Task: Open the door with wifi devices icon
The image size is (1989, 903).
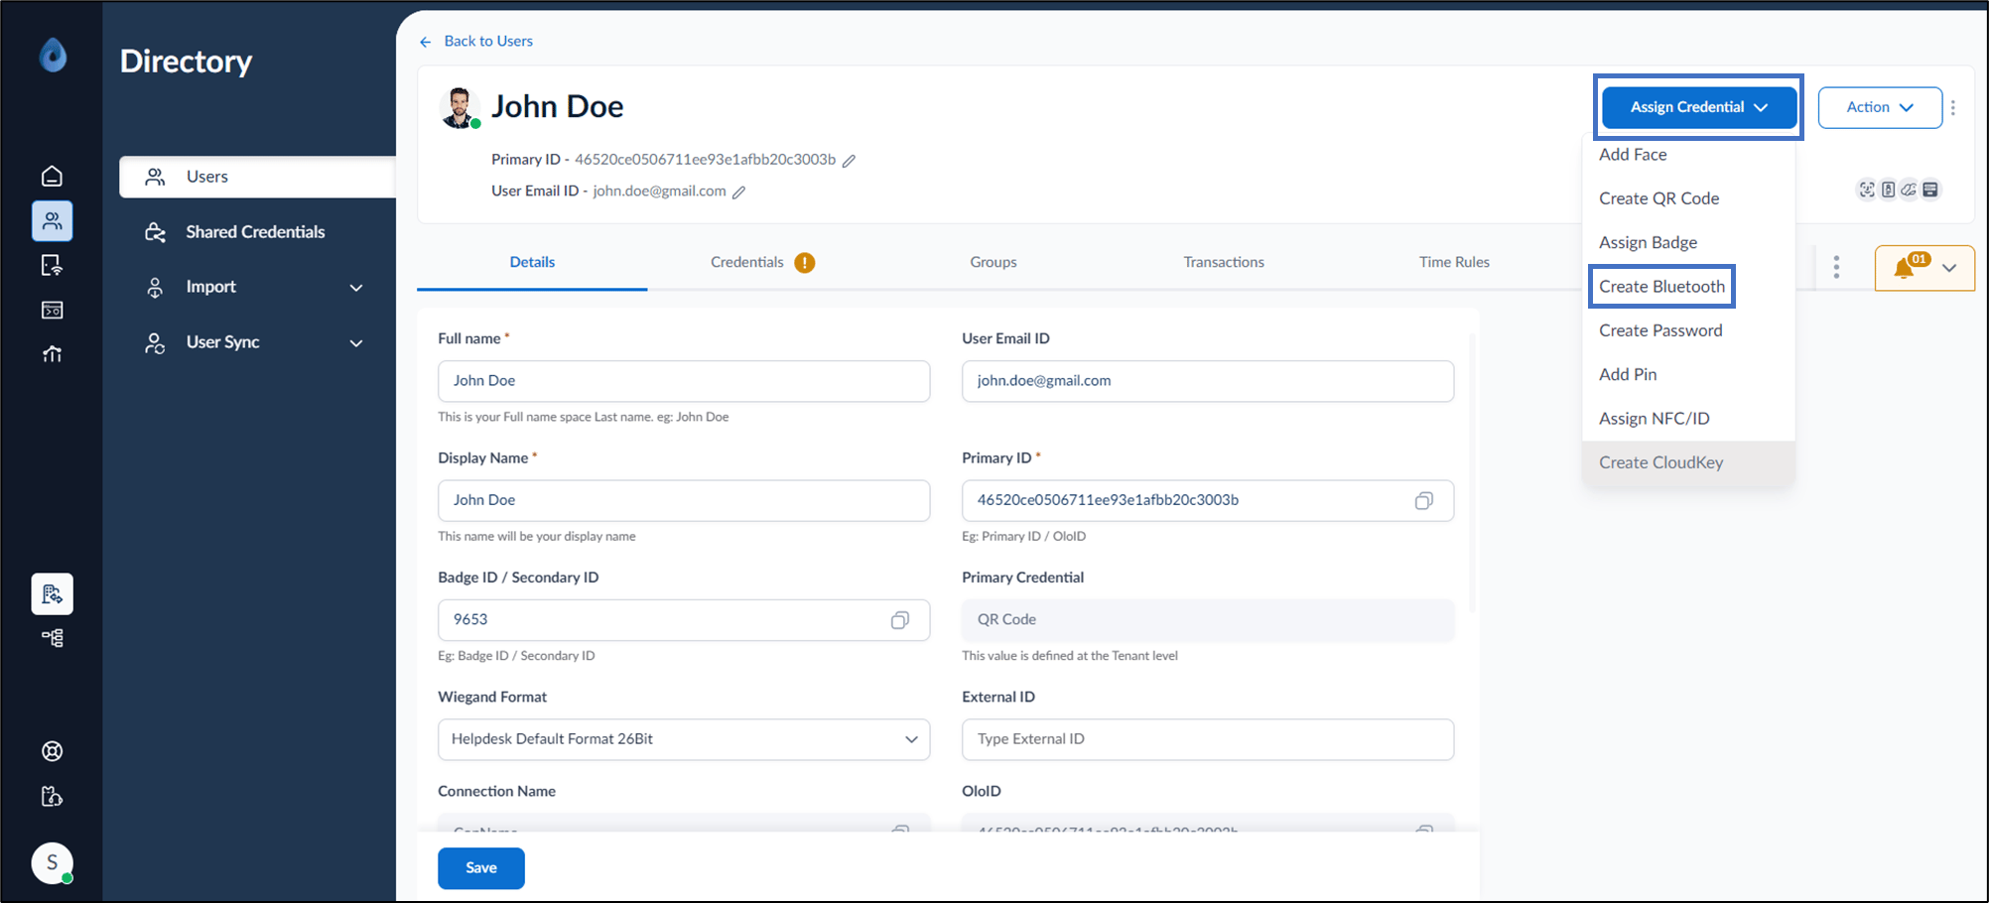Action: click(52, 266)
